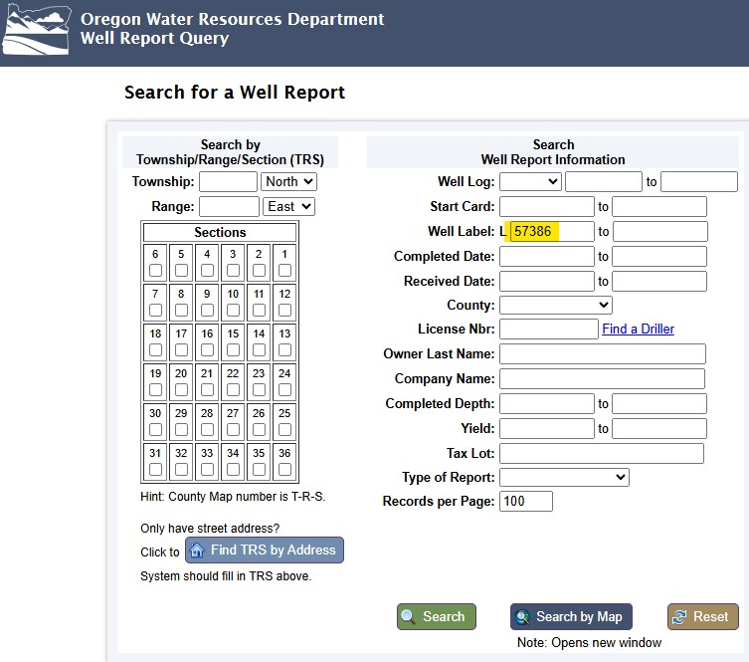Open the Range East direction dropdown
Screen dimensions: 749x662
coord(288,206)
